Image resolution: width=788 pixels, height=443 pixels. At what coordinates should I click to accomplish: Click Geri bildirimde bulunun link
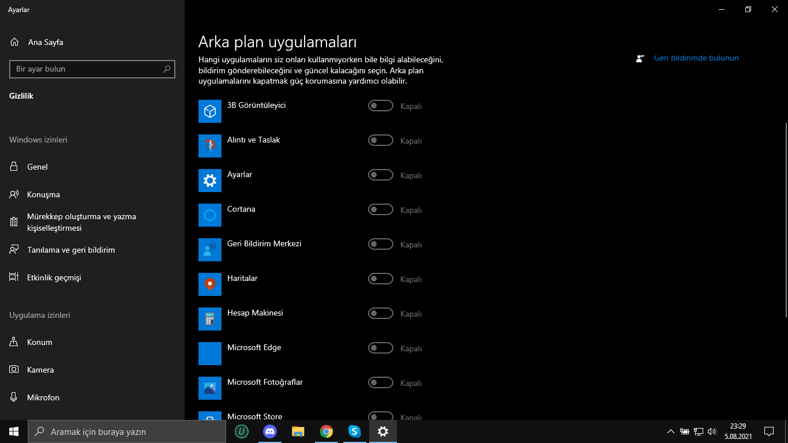(x=696, y=58)
